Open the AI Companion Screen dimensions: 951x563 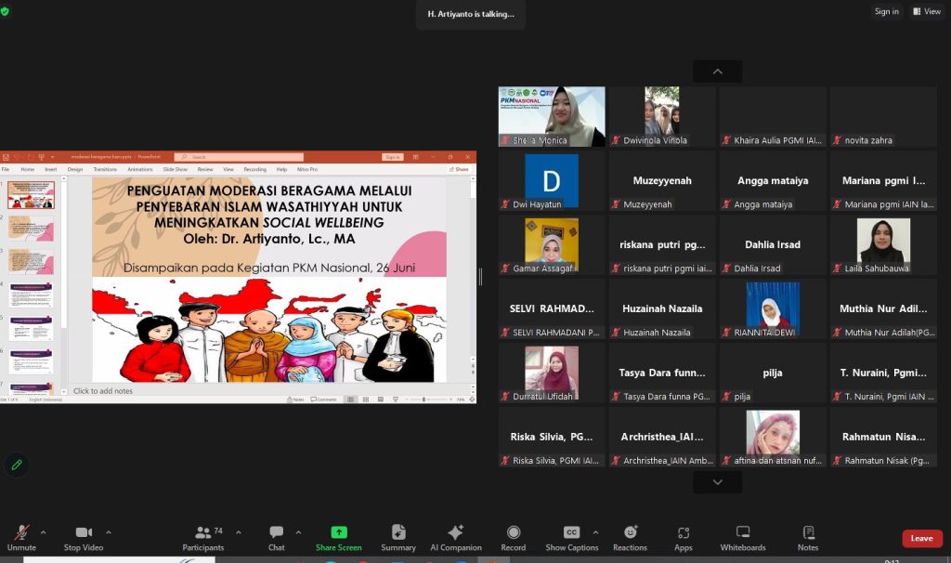455,537
